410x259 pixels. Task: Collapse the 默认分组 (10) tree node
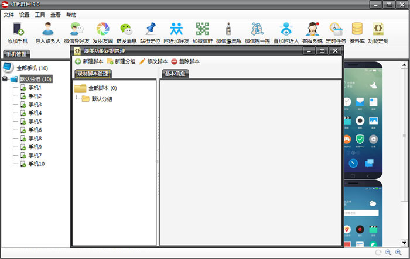(5, 78)
